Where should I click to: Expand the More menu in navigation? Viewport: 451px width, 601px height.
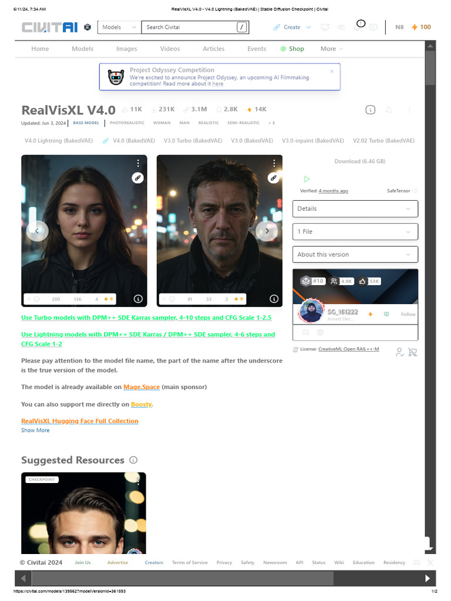coord(332,49)
